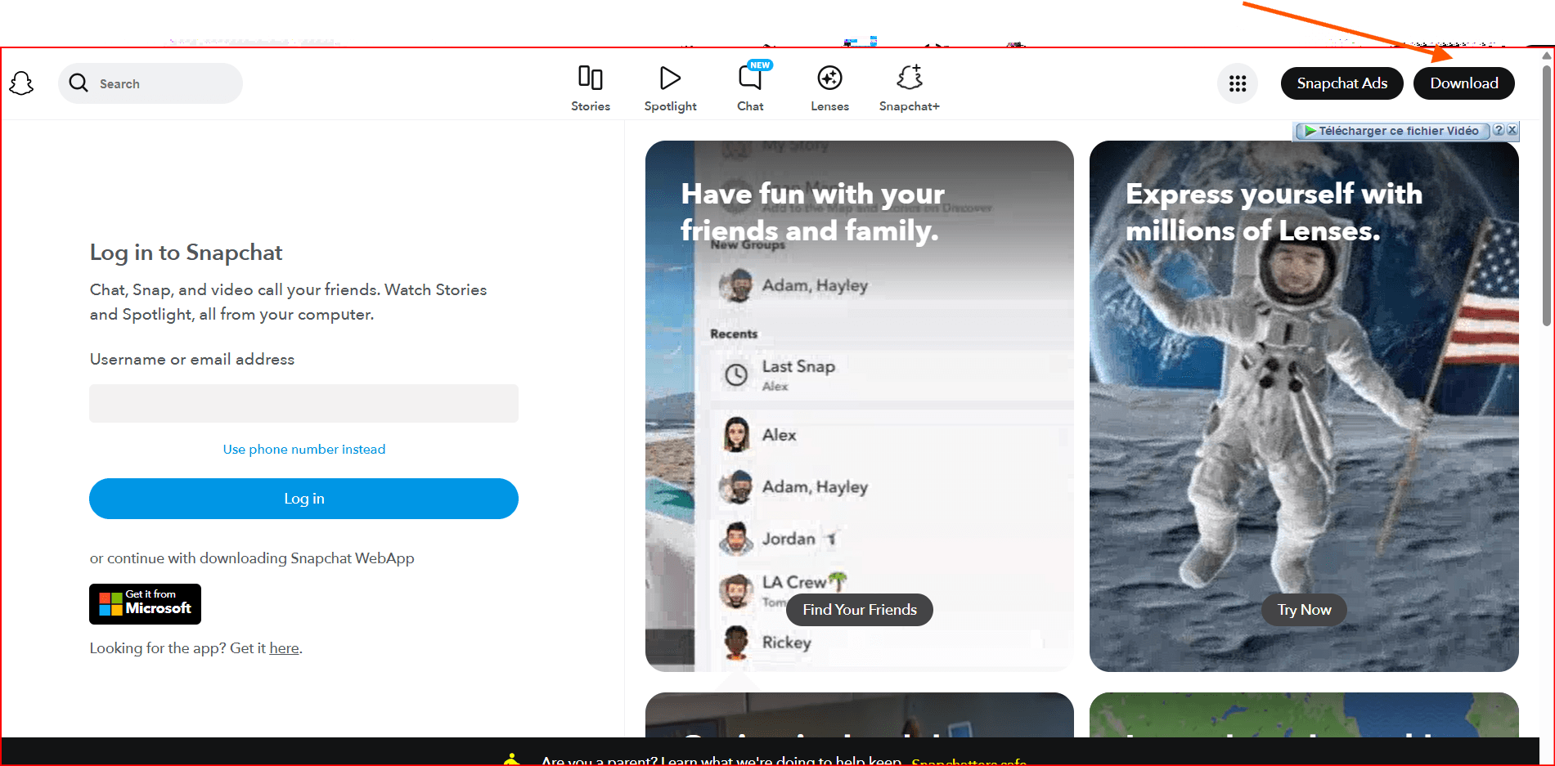
Task: Click the Snapchat Ads button
Action: tap(1342, 83)
